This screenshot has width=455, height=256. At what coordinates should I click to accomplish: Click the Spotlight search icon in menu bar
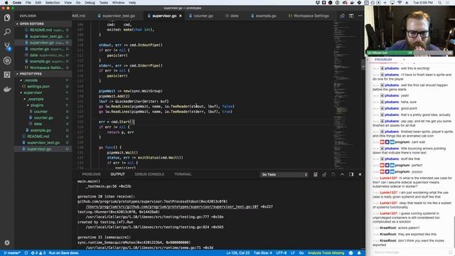click(x=439, y=2)
